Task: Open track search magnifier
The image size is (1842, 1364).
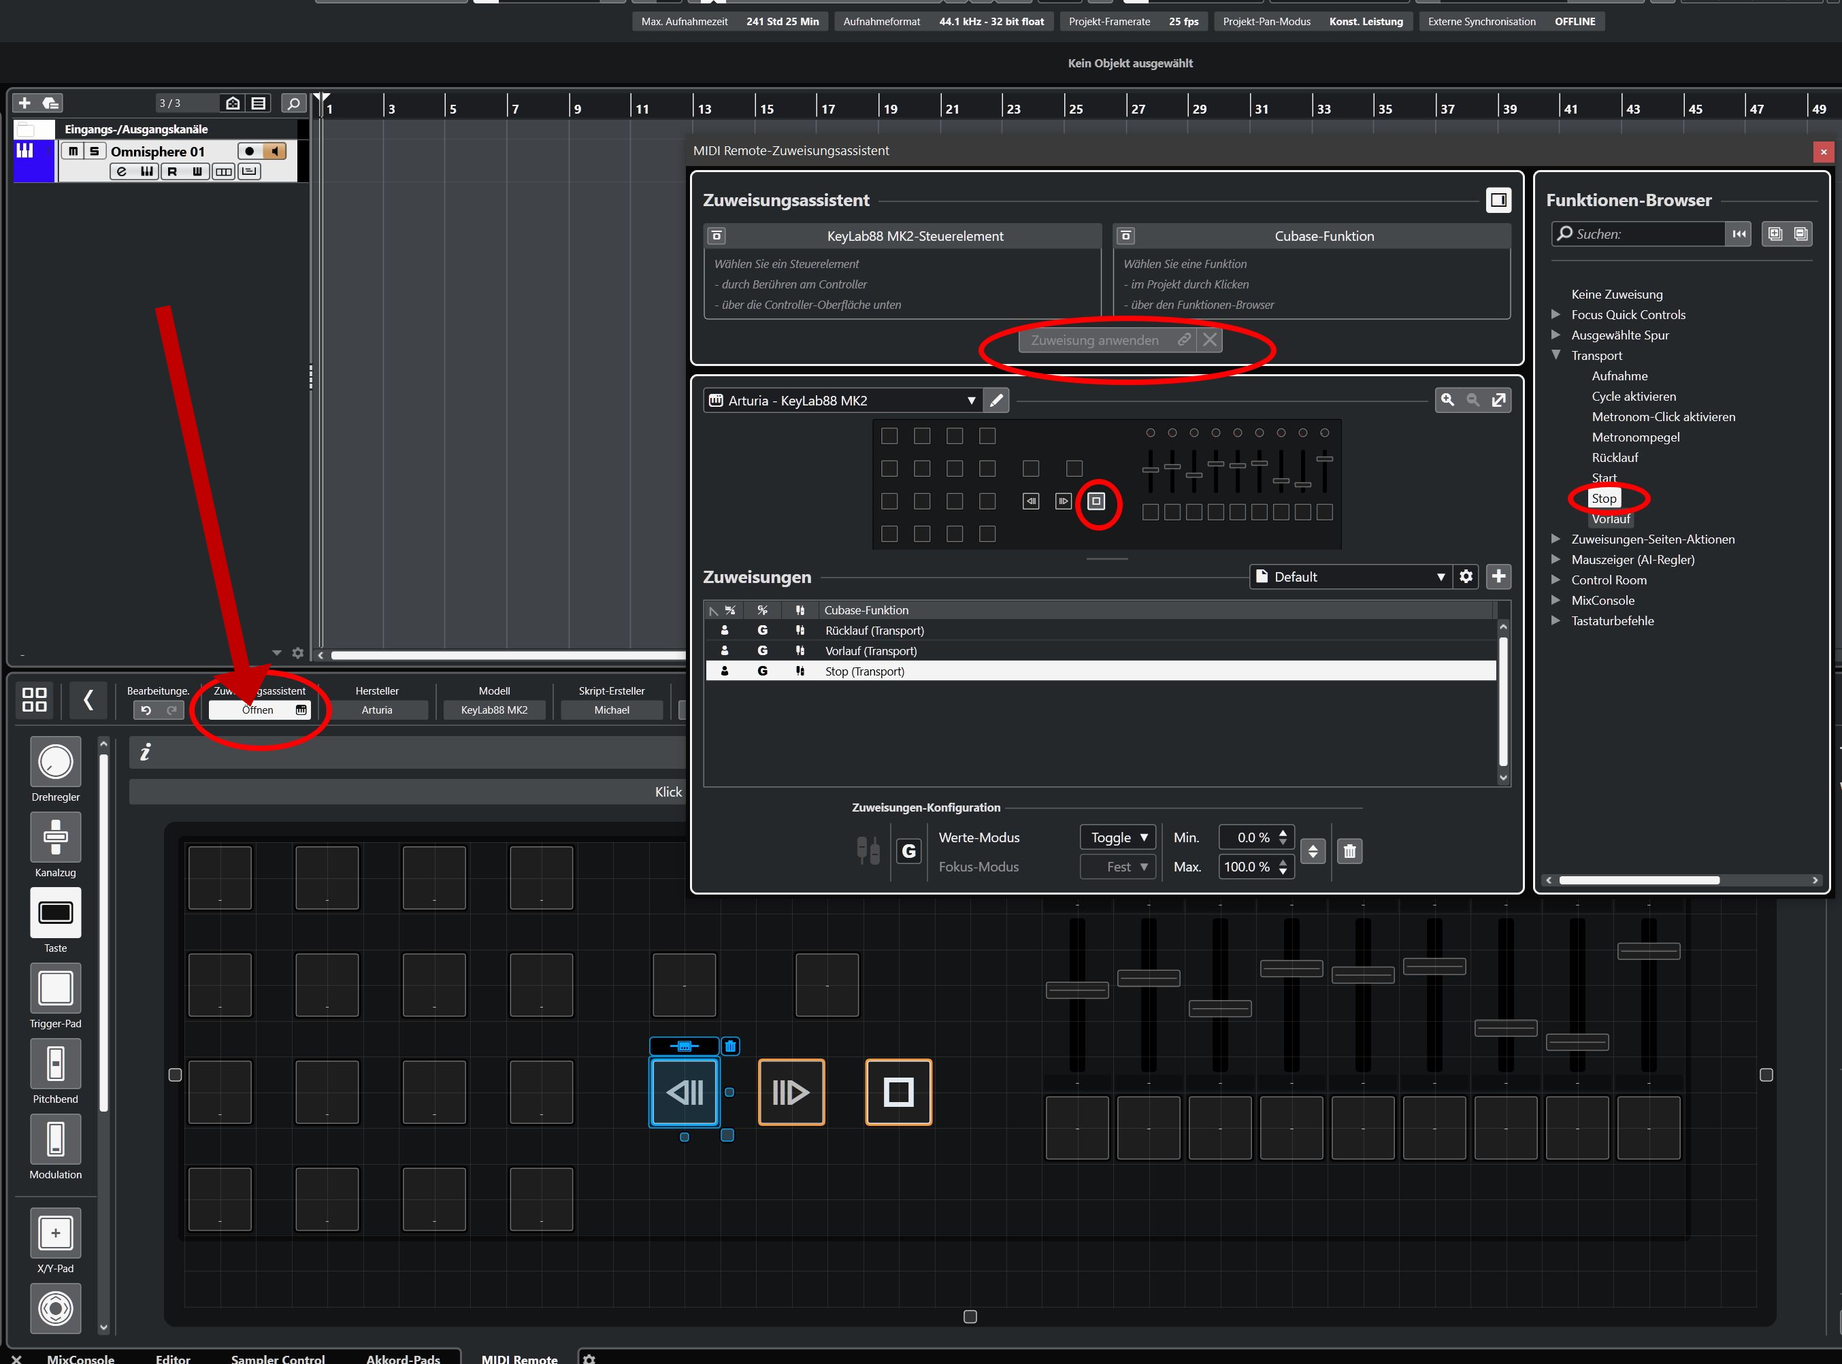Action: pyautogui.click(x=293, y=103)
